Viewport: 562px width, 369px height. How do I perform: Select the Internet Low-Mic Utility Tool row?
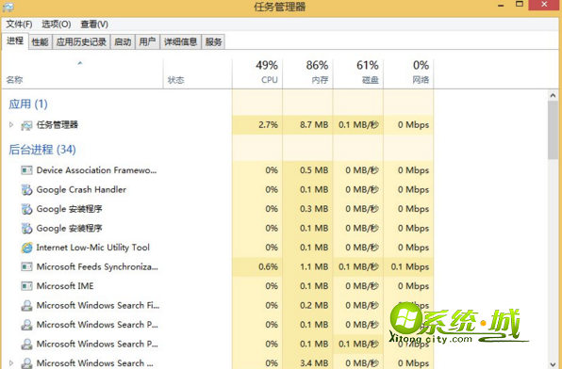click(x=218, y=248)
